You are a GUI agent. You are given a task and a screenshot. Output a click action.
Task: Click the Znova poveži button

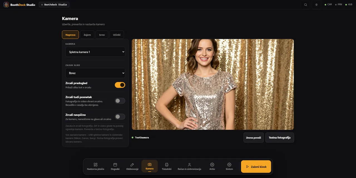[x=254, y=137]
